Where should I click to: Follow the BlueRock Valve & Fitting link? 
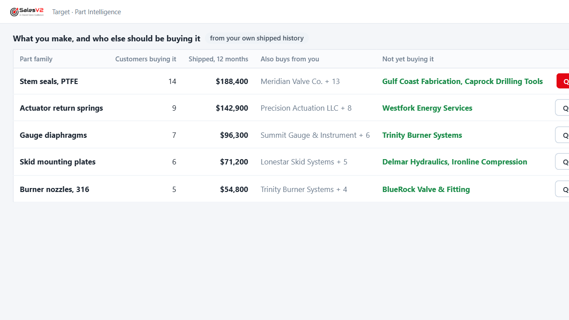click(426, 189)
